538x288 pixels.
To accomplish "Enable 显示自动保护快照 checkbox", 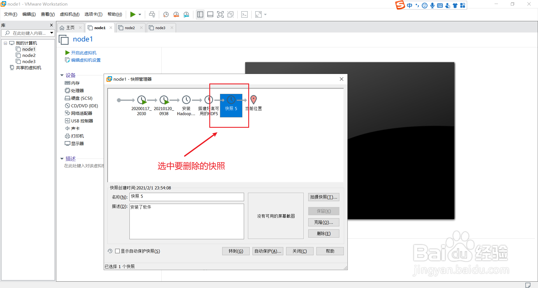I will pos(117,251).
